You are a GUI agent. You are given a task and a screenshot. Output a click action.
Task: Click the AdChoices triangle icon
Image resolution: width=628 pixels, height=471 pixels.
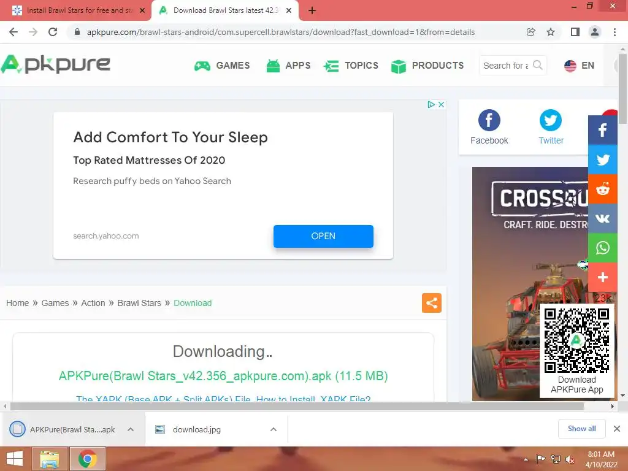coord(431,104)
